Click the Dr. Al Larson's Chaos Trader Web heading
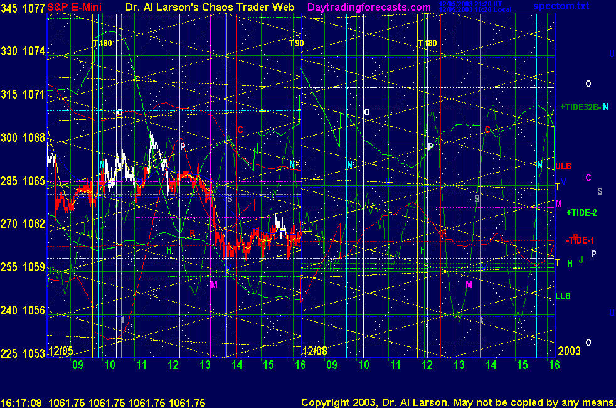The height and width of the screenshot is (408, 616). [x=210, y=7]
